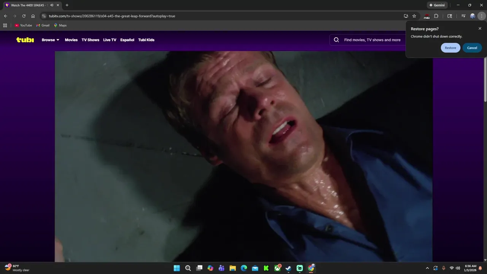Click the Restore button in Chrome popup
Screen dimensions: 487x274
[450, 48]
